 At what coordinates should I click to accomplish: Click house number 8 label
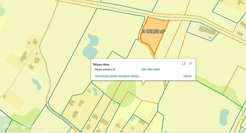(207, 29)
